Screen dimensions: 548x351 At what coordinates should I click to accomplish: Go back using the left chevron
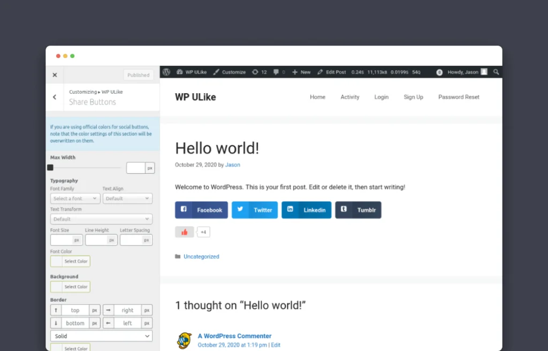point(55,97)
